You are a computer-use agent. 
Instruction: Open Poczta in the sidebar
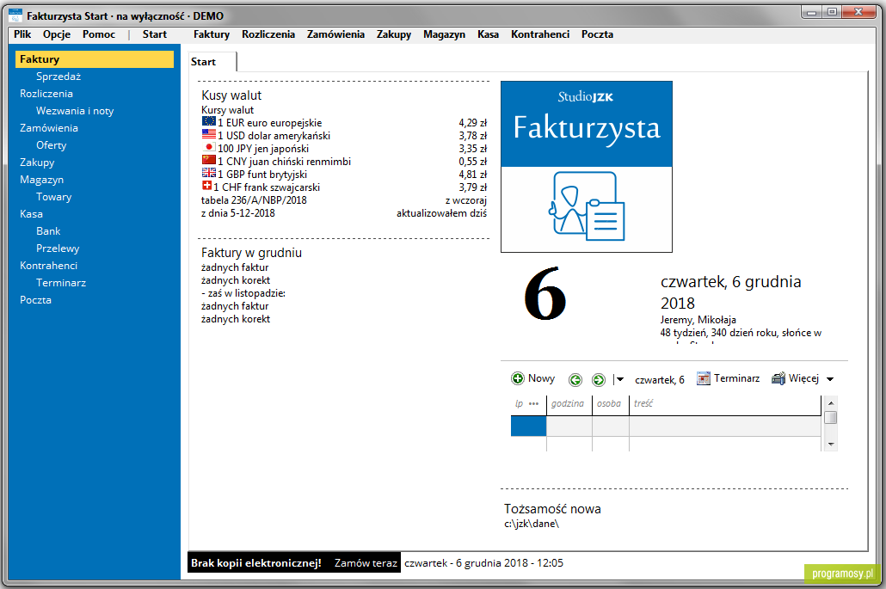(x=35, y=300)
